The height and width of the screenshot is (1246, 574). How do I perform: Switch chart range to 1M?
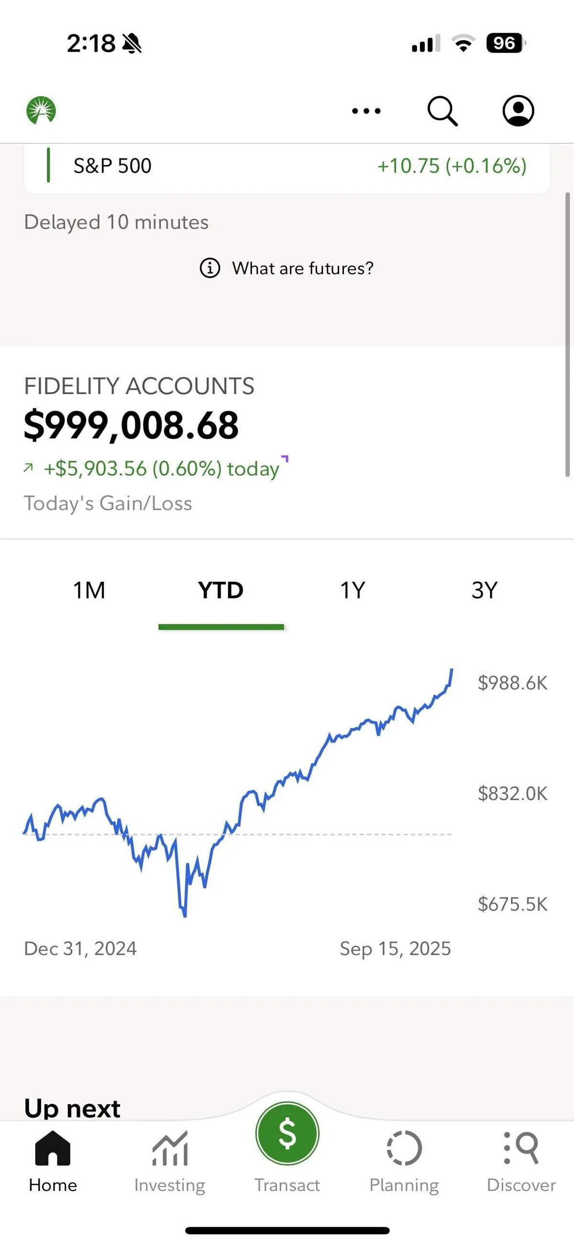(x=89, y=590)
